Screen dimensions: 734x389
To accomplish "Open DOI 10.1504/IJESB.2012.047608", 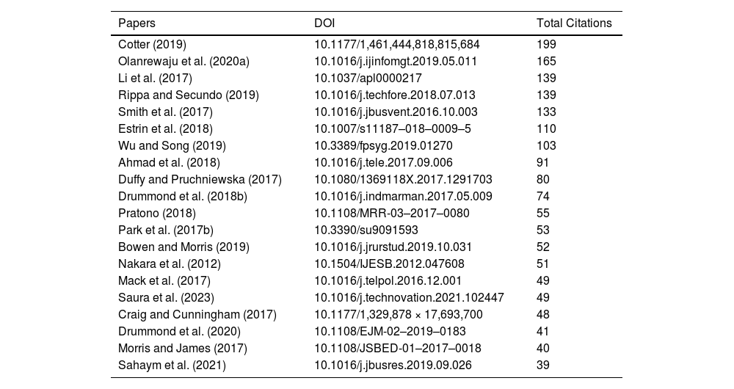I will pos(389,263).
